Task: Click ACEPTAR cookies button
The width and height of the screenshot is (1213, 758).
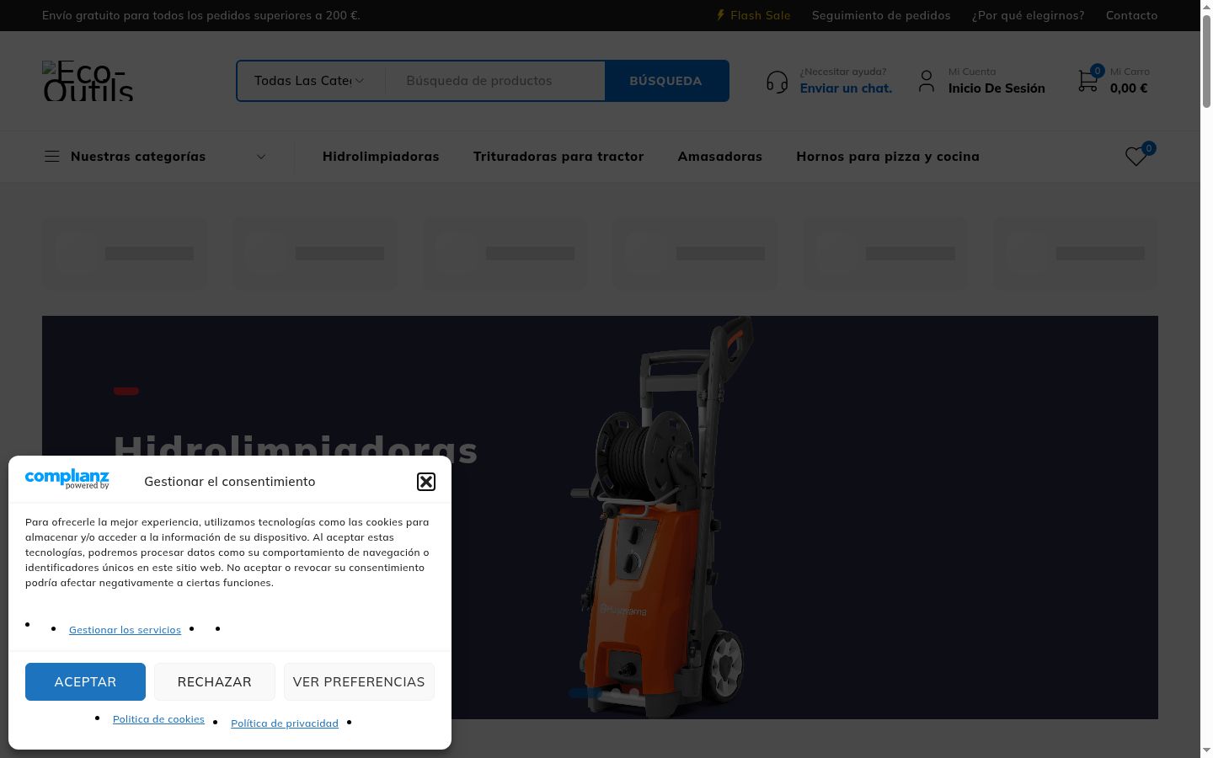Action: click(x=85, y=681)
